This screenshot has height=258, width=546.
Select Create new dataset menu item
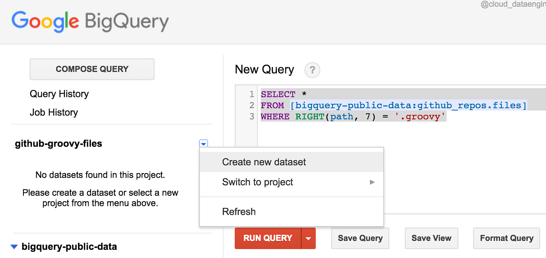[264, 162]
